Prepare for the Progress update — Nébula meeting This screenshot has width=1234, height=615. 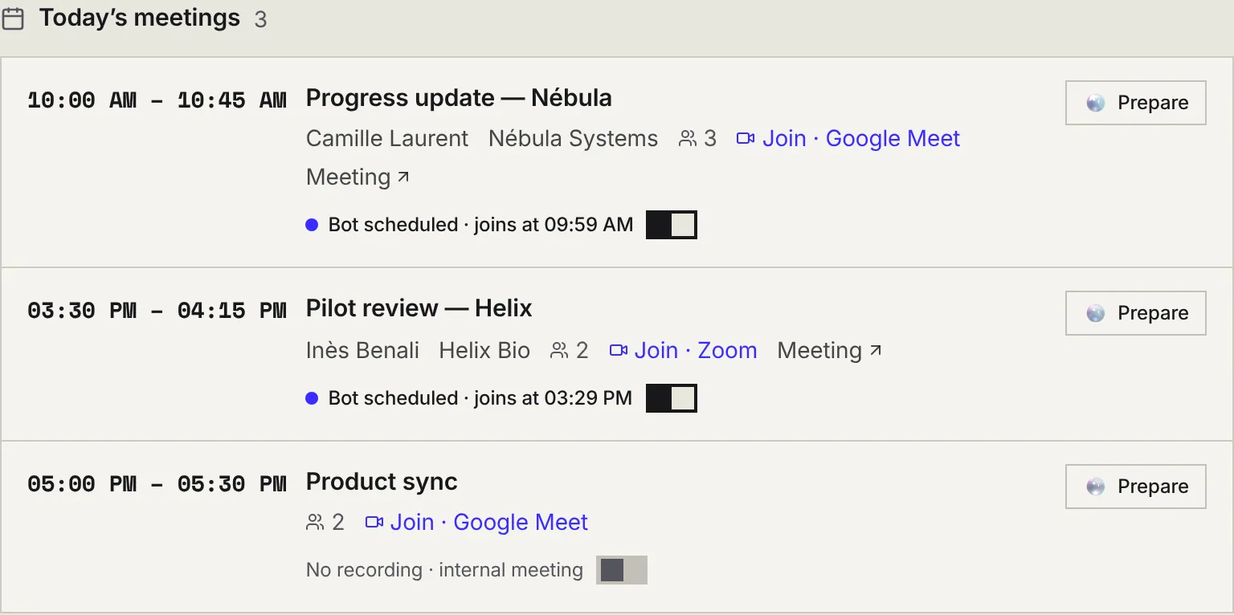pyautogui.click(x=1136, y=103)
